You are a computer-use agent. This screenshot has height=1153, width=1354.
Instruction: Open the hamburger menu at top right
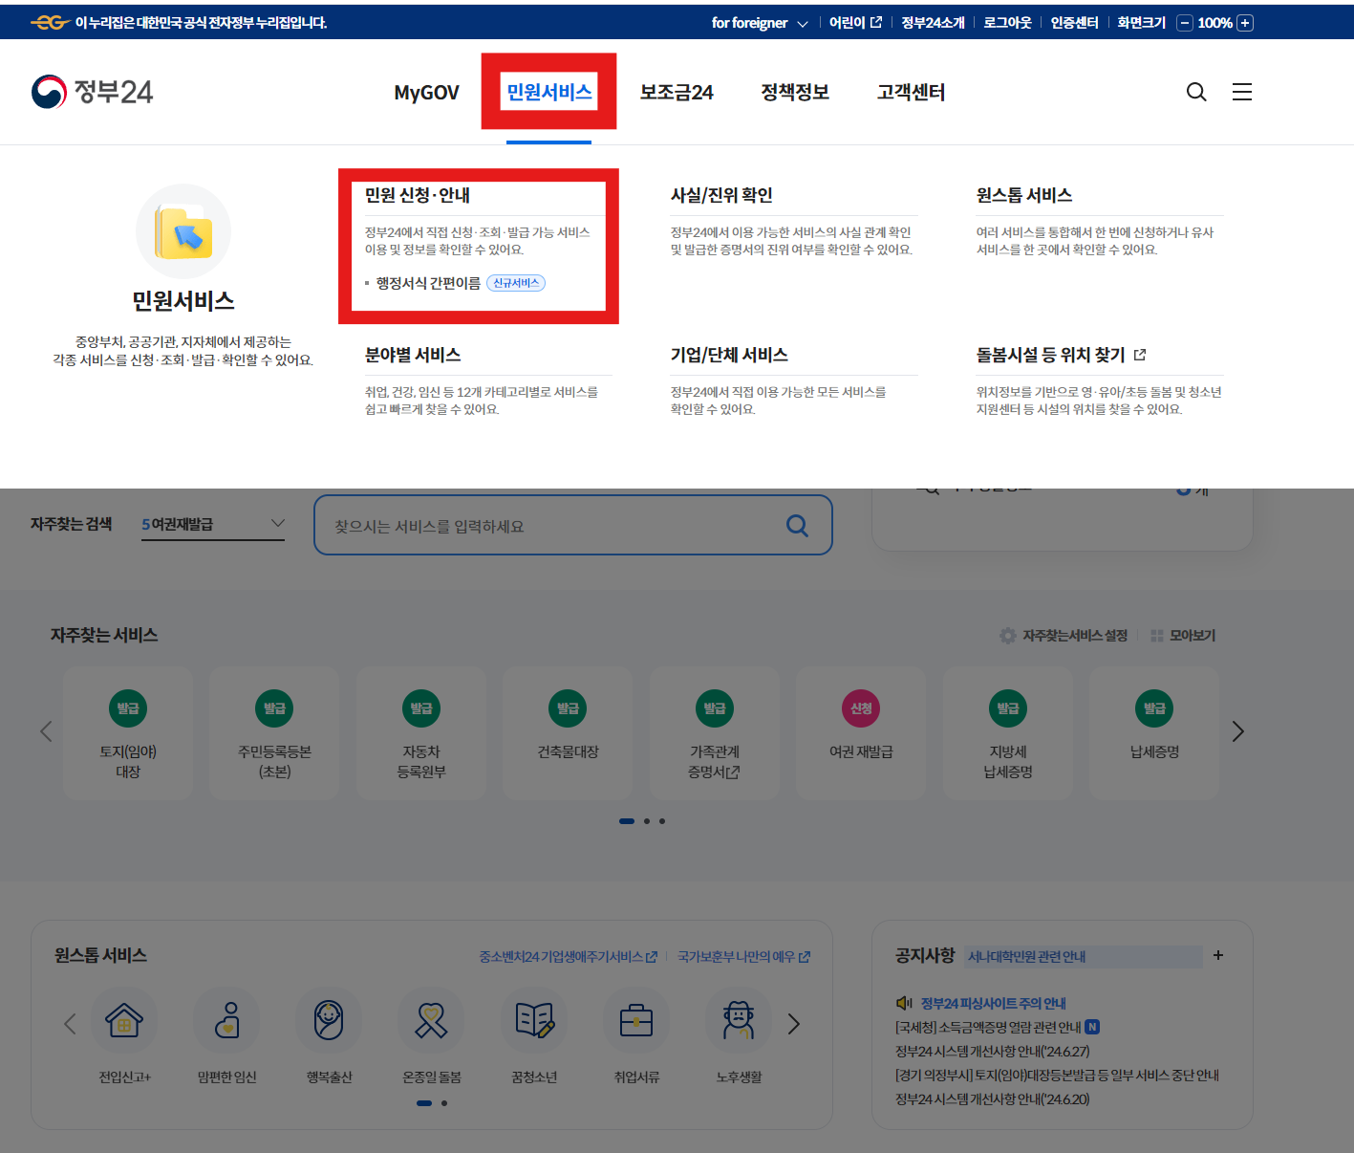click(x=1241, y=92)
